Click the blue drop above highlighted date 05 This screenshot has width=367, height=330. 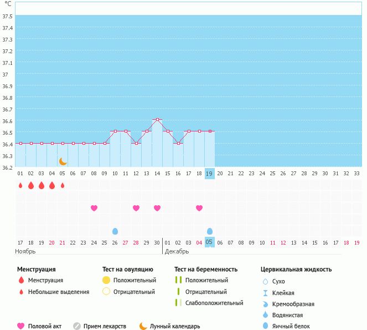[210, 231]
